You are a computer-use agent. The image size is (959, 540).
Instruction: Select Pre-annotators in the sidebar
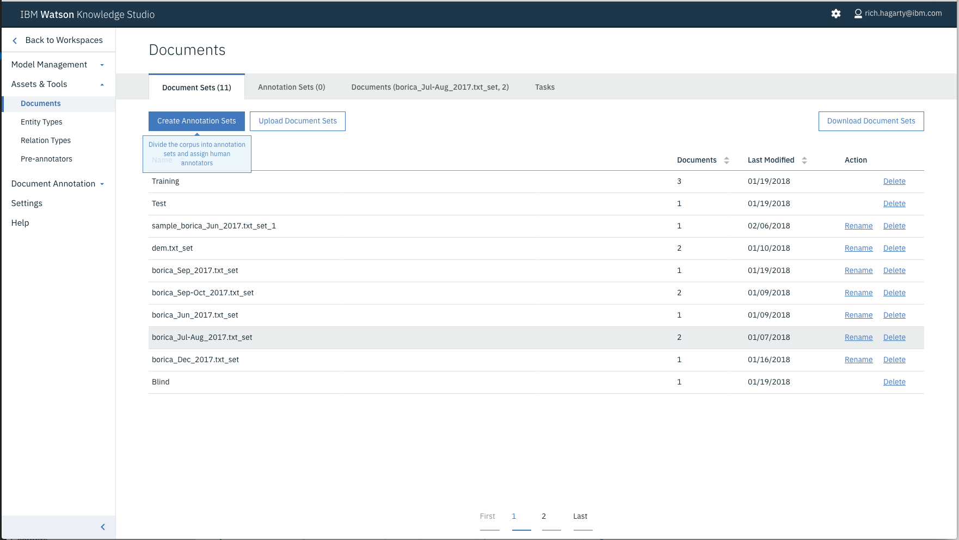click(x=46, y=159)
